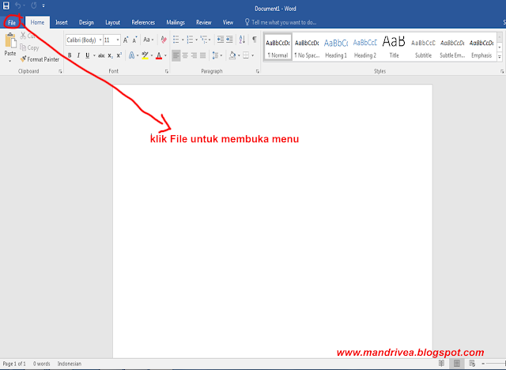The image size is (506, 370).
Task: Select Align Left paragraph alignment
Action: (x=176, y=55)
